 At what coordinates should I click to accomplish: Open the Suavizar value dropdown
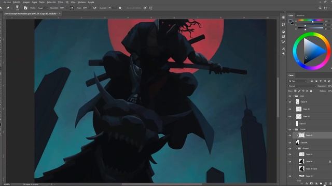(x=115, y=8)
